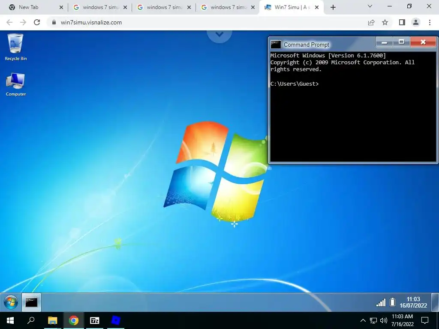The height and width of the screenshot is (329, 439).
Task: Open Chrome tab search dropdown
Action: 370,6
